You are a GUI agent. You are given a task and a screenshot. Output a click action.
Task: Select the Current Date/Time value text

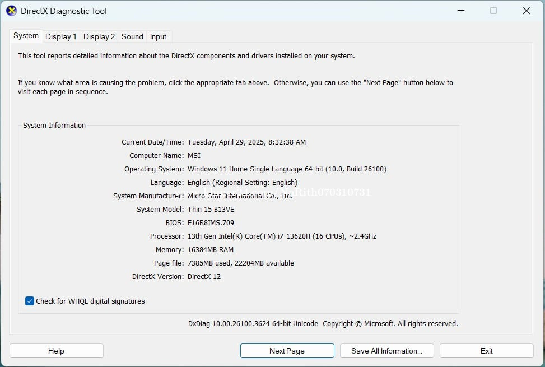click(x=247, y=142)
